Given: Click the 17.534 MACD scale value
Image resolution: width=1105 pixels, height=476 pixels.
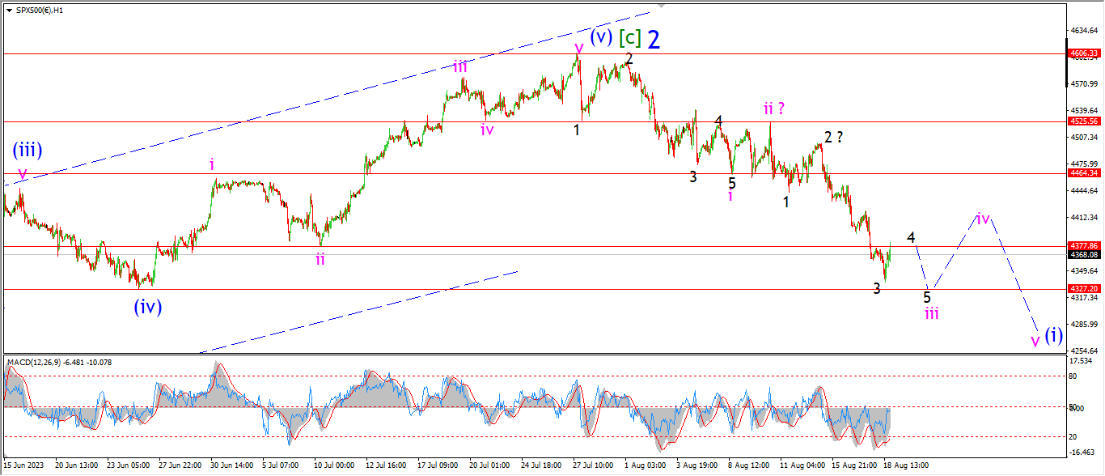Looking at the screenshot, I should pos(1082,362).
